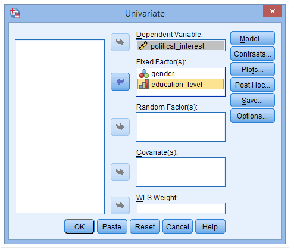The image size is (294, 249).
Task: Open the Post Hoc... dialog
Action: pos(252,85)
